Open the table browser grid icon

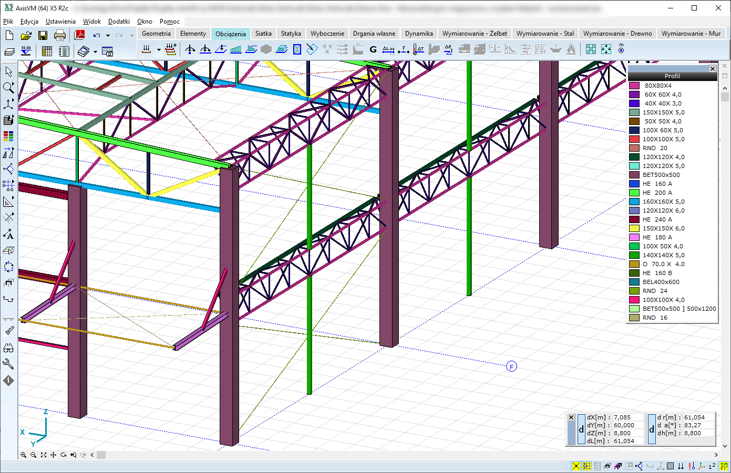click(47, 51)
